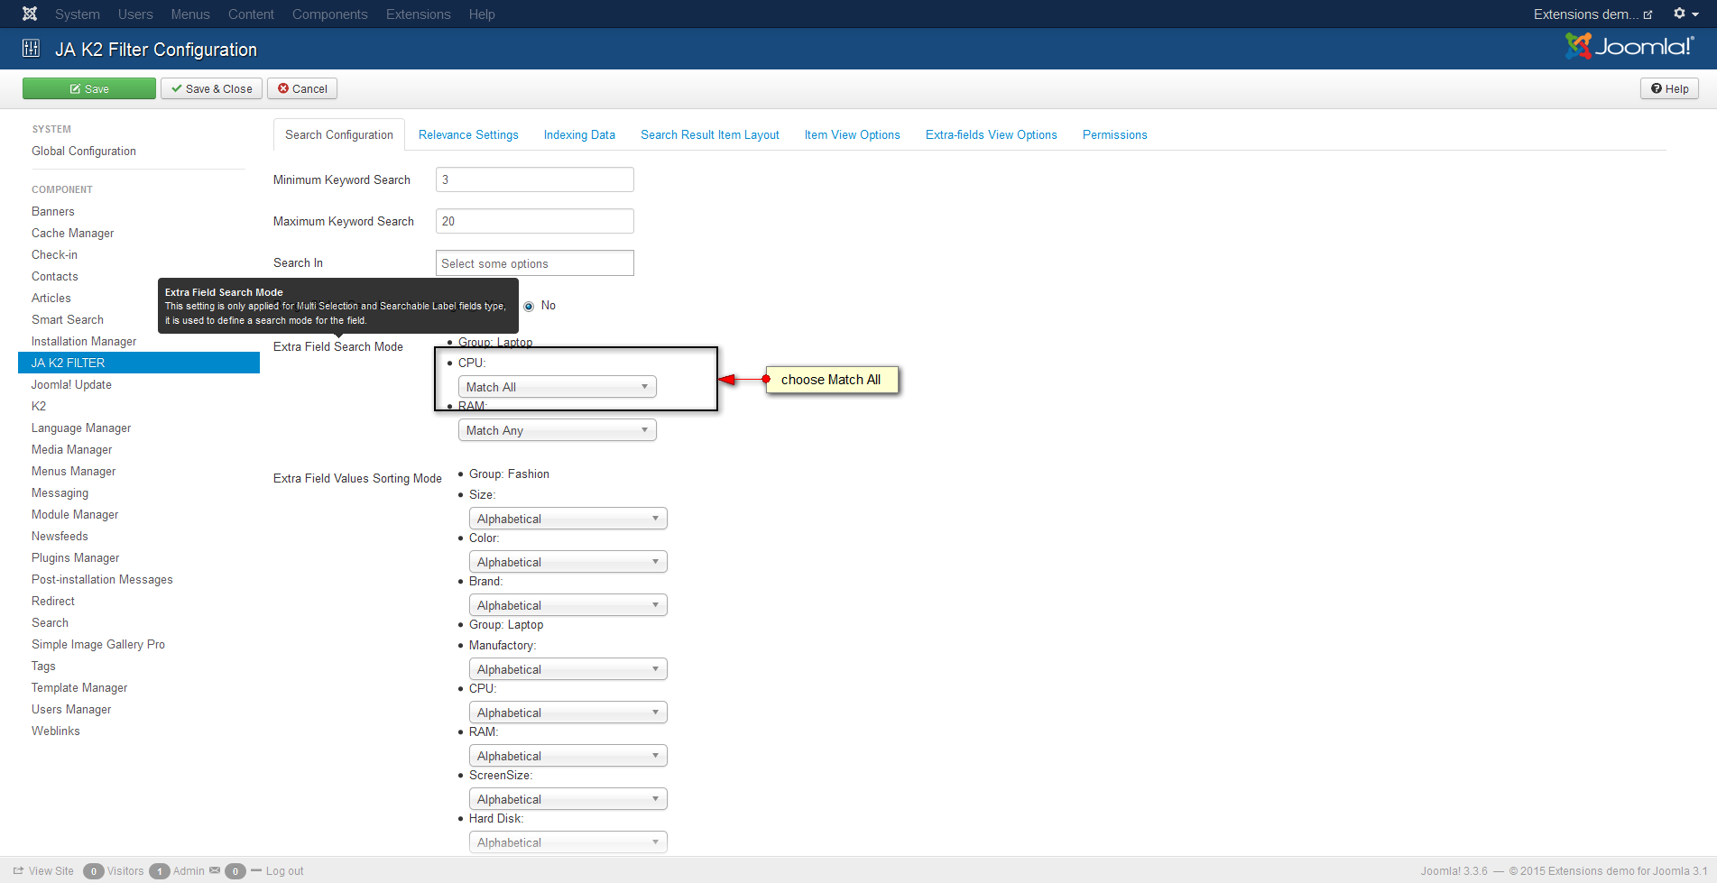Image resolution: width=1717 pixels, height=883 pixels.
Task: Switch to the Relevance Settings tab
Action: click(468, 134)
